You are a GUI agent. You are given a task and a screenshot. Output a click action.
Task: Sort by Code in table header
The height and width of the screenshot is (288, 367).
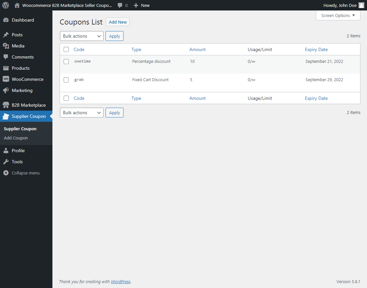[x=79, y=49]
